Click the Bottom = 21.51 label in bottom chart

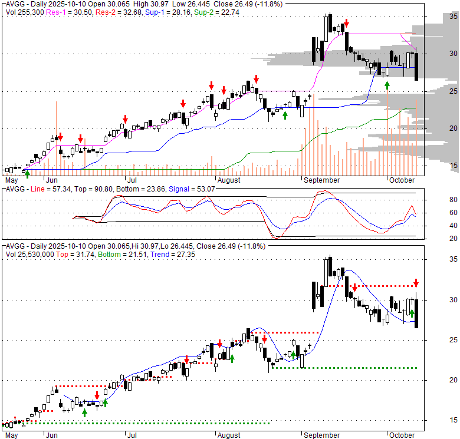(x=122, y=255)
